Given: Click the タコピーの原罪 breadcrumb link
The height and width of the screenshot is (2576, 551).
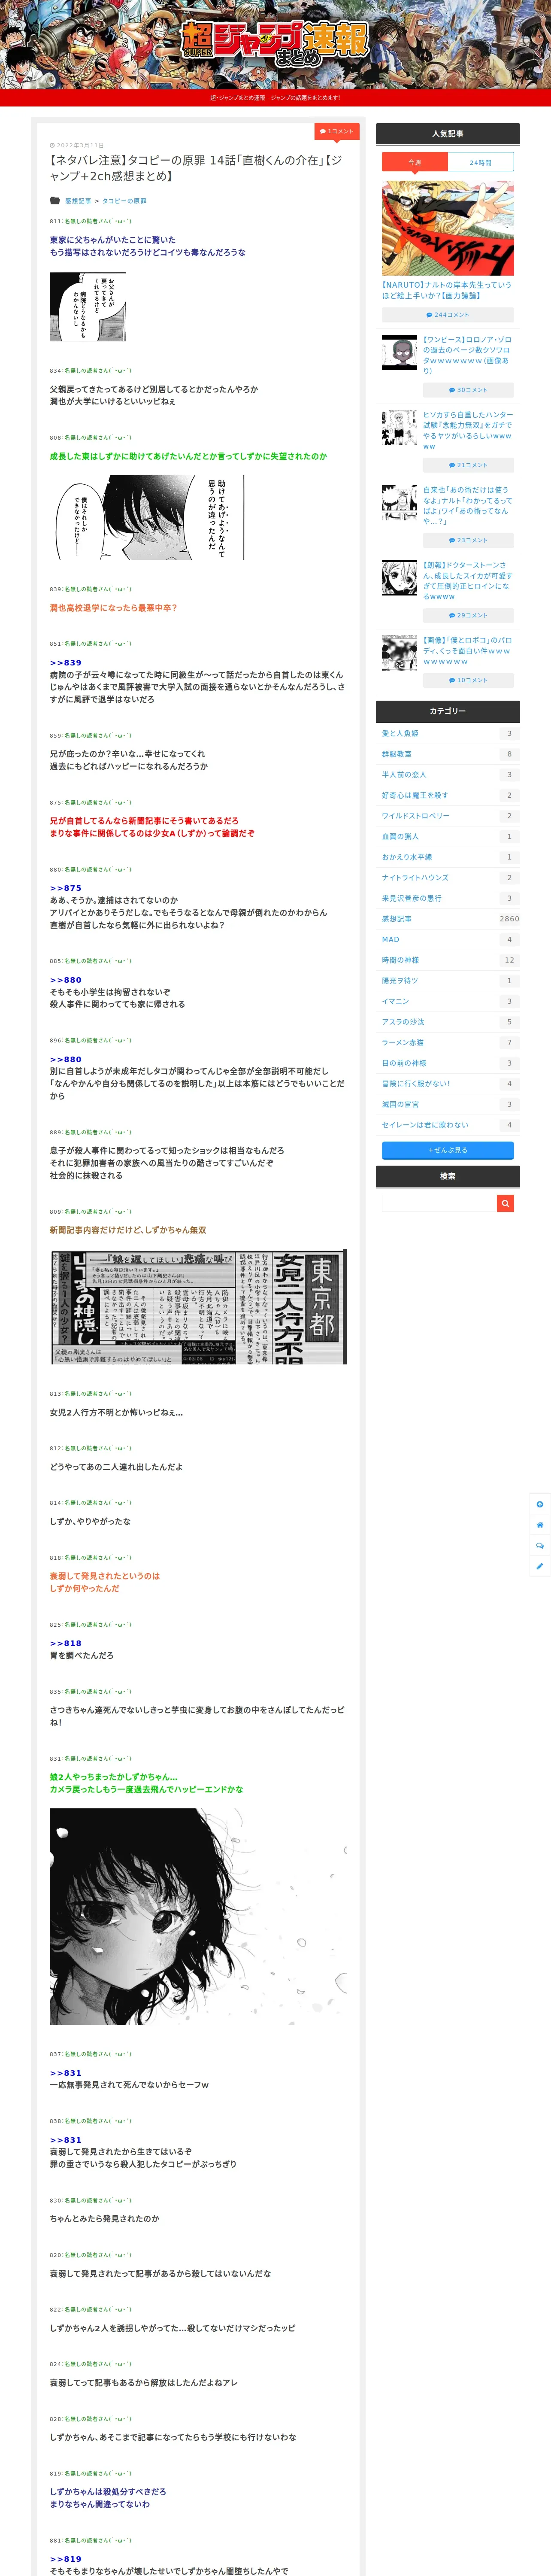Looking at the screenshot, I should point(124,201).
